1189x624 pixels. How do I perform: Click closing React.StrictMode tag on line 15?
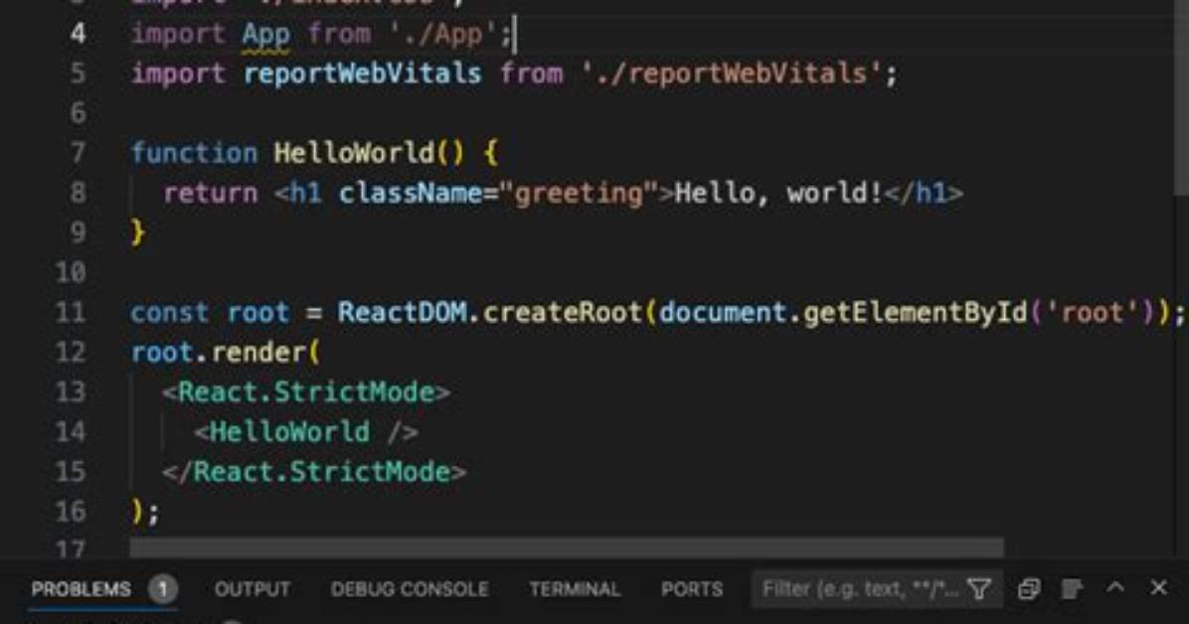click(x=314, y=472)
